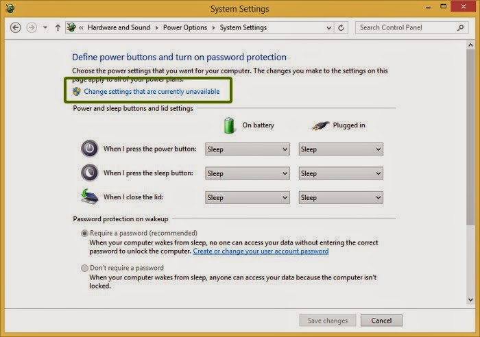Click the Control Panel icon in address bar
Screen dimensions: 480x337
[71, 27]
